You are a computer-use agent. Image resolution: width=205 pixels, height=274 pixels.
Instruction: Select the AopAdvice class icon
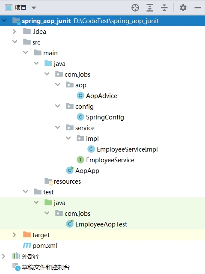tap(80, 95)
